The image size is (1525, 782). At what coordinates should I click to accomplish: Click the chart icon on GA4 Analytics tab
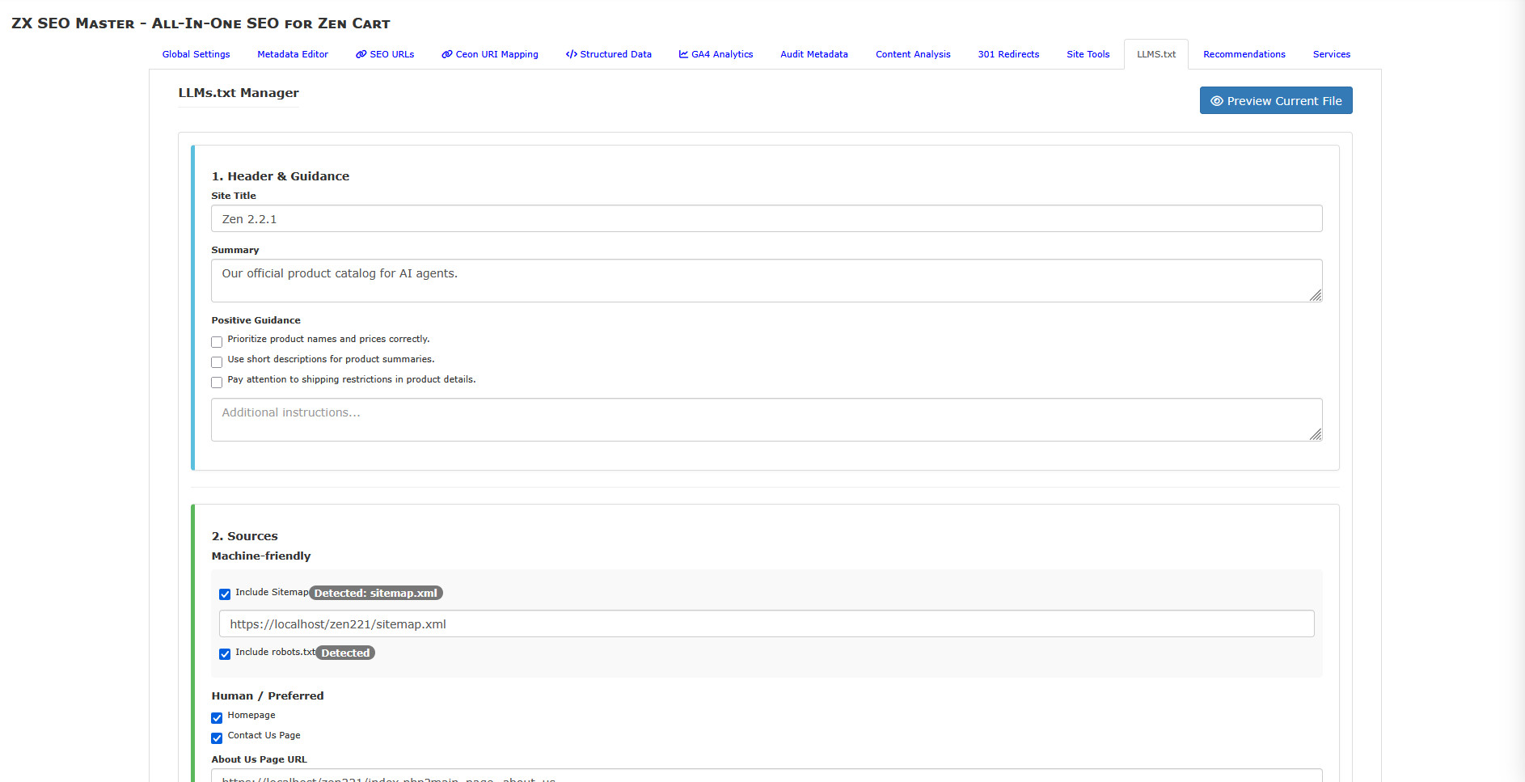(683, 54)
